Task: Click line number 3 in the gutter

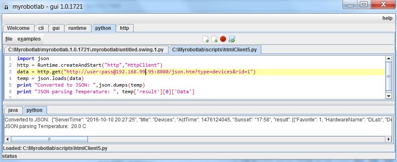Action: 10,72
